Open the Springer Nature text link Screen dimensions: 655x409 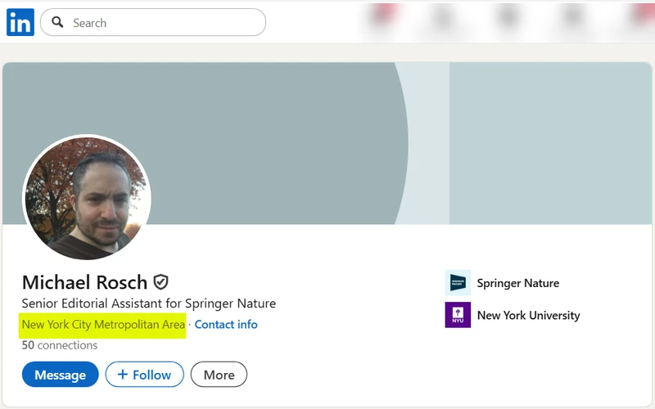[517, 283]
